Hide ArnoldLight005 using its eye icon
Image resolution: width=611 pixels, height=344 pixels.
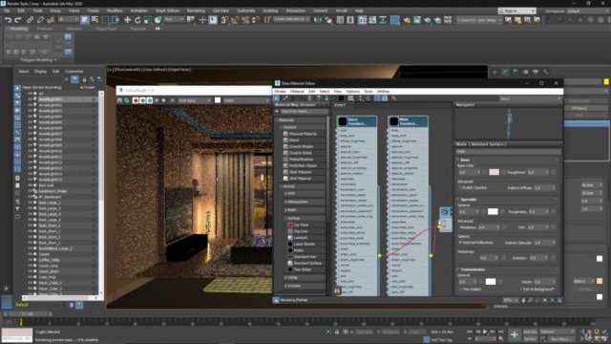30,122
